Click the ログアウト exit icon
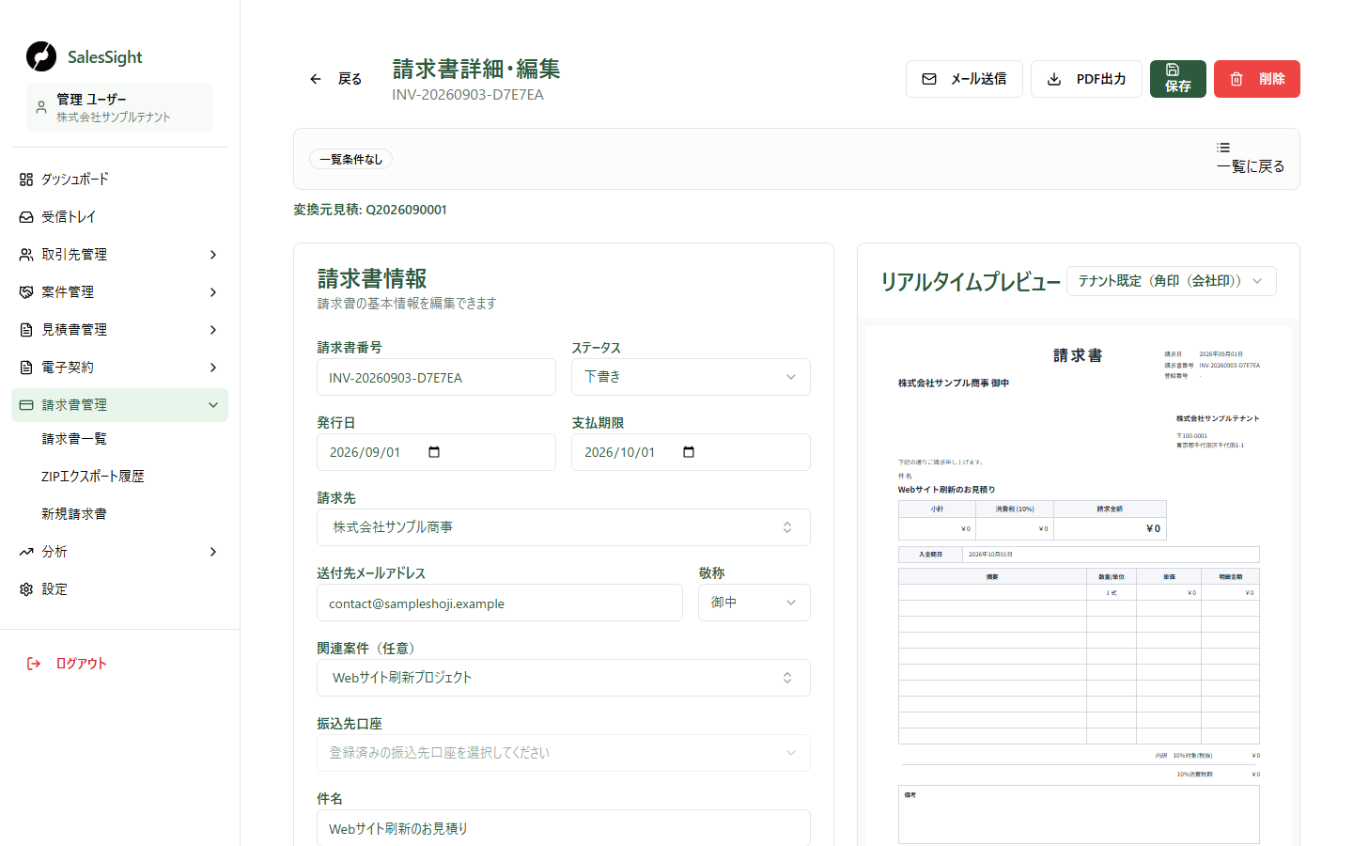 point(34,664)
